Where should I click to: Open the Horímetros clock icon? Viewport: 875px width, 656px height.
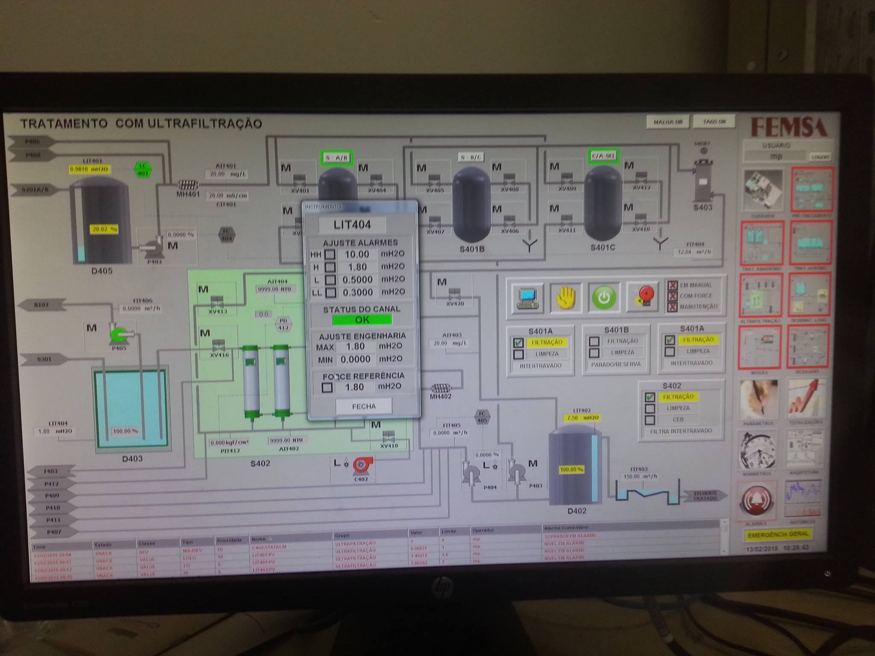758,451
